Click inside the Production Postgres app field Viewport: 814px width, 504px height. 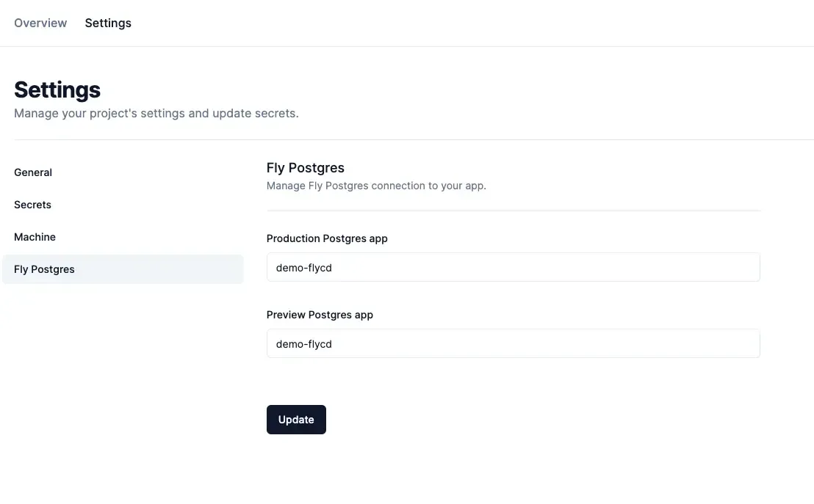pyautogui.click(x=513, y=267)
